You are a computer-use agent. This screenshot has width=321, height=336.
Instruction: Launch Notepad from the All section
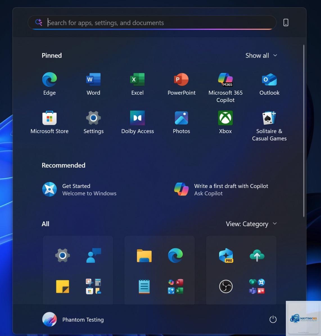click(x=144, y=287)
